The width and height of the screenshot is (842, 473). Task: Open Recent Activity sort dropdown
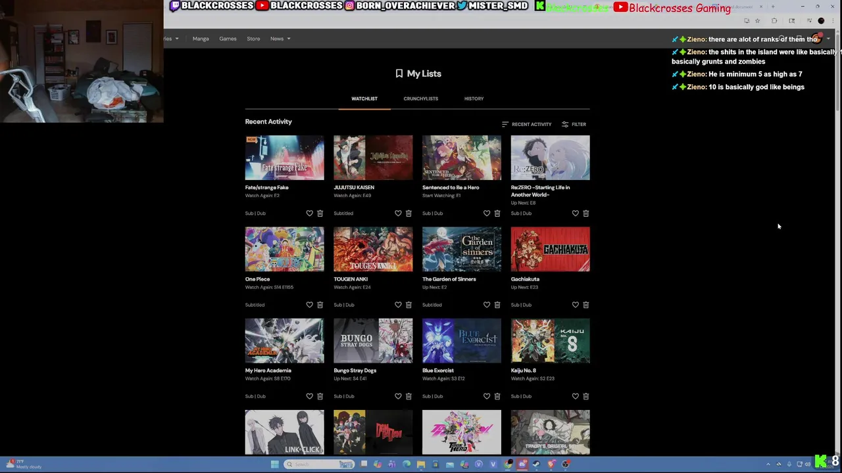pos(526,124)
